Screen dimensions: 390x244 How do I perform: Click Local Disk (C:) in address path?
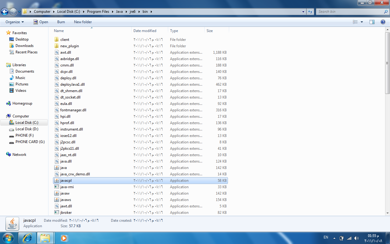click(x=69, y=12)
